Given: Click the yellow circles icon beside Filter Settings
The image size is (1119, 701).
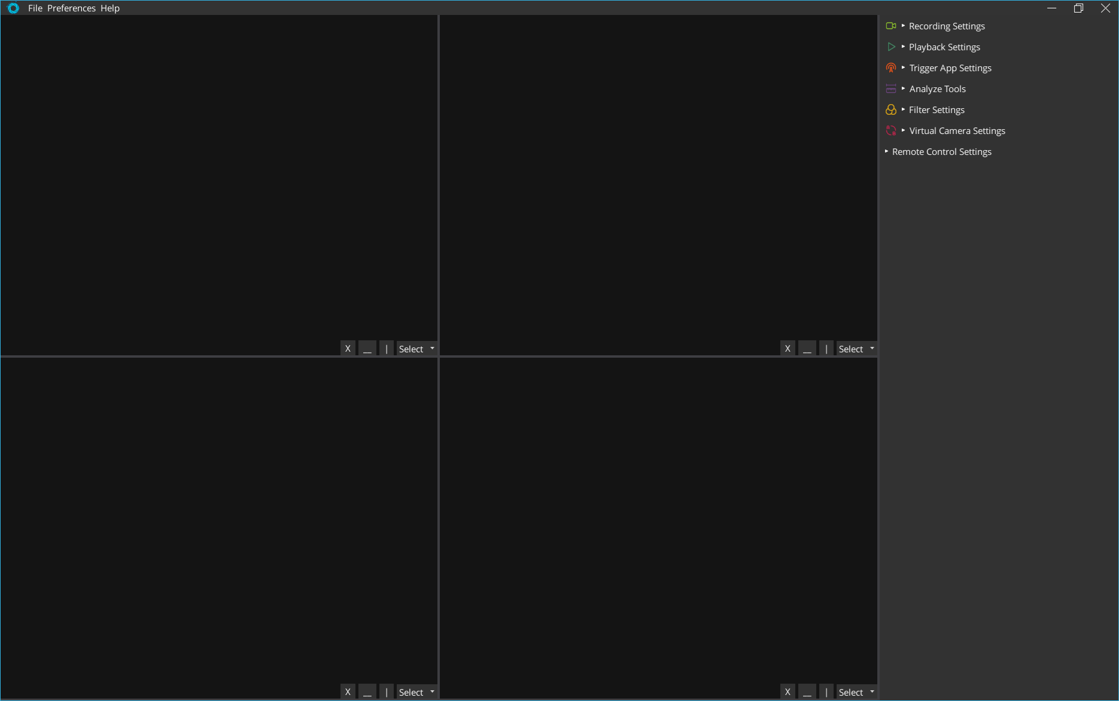Looking at the screenshot, I should click(891, 109).
